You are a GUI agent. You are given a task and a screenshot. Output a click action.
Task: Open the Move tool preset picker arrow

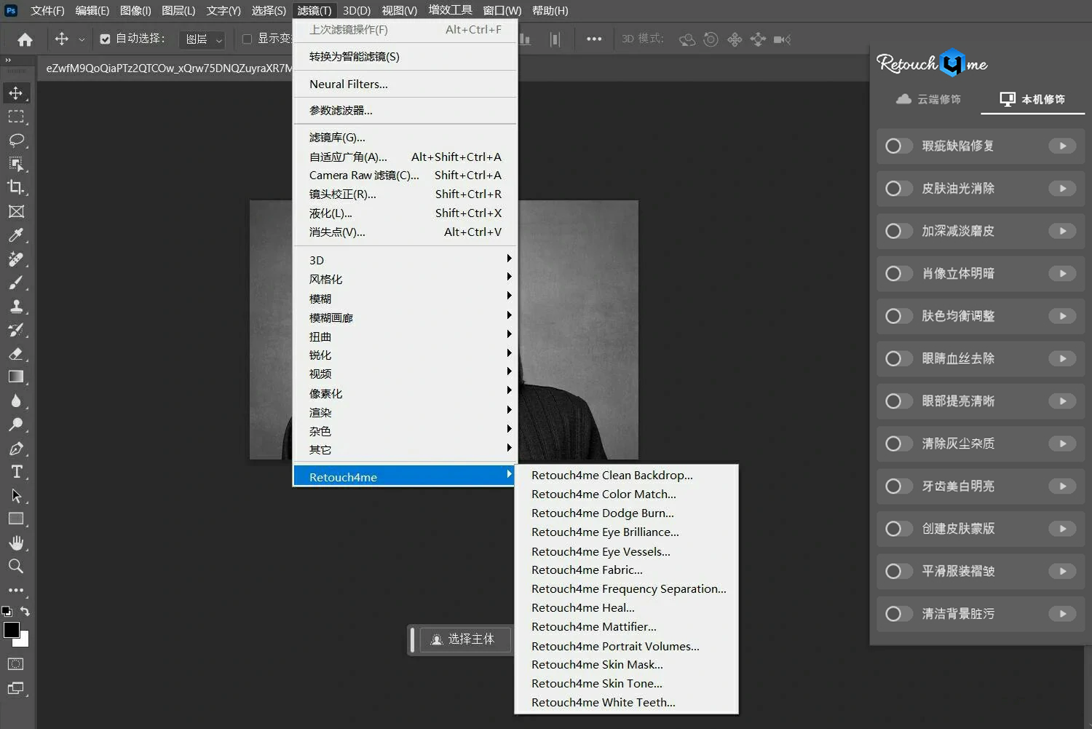(x=82, y=39)
